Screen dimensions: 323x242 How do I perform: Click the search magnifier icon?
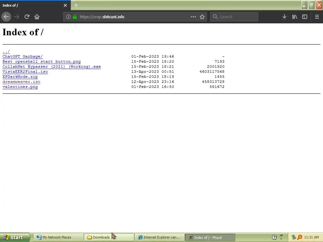pyautogui.click(x=215, y=17)
